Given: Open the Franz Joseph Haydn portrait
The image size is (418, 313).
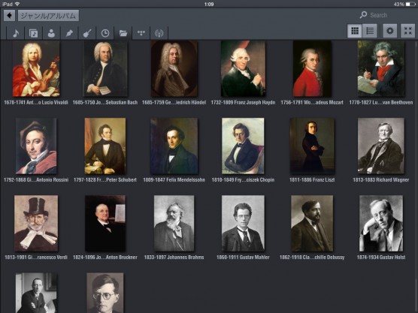Looking at the screenshot, I should [243, 68].
